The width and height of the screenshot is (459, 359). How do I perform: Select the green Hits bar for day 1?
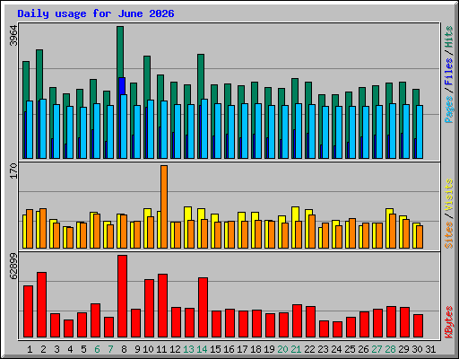[26, 81]
